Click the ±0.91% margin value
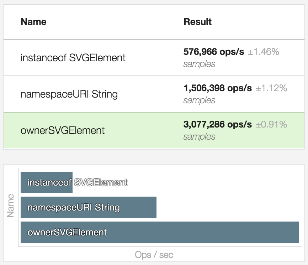 tap(271, 125)
